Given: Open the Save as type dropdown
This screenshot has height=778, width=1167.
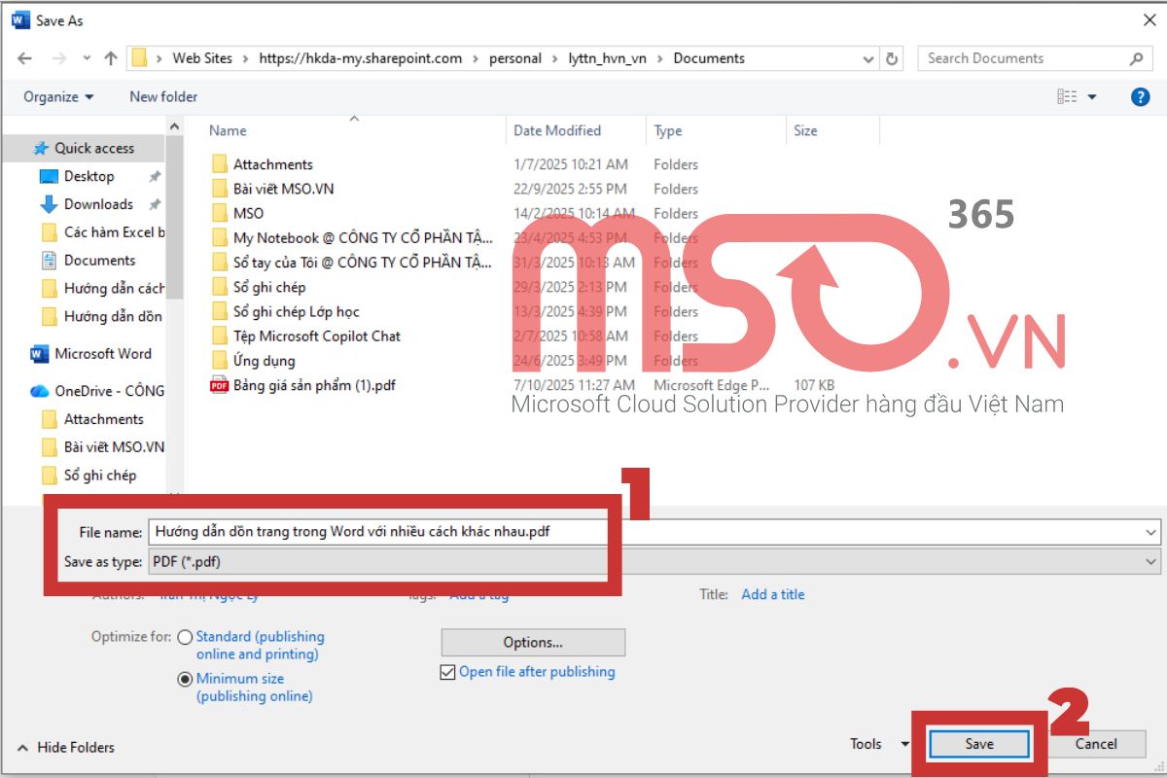Looking at the screenshot, I should [654, 562].
